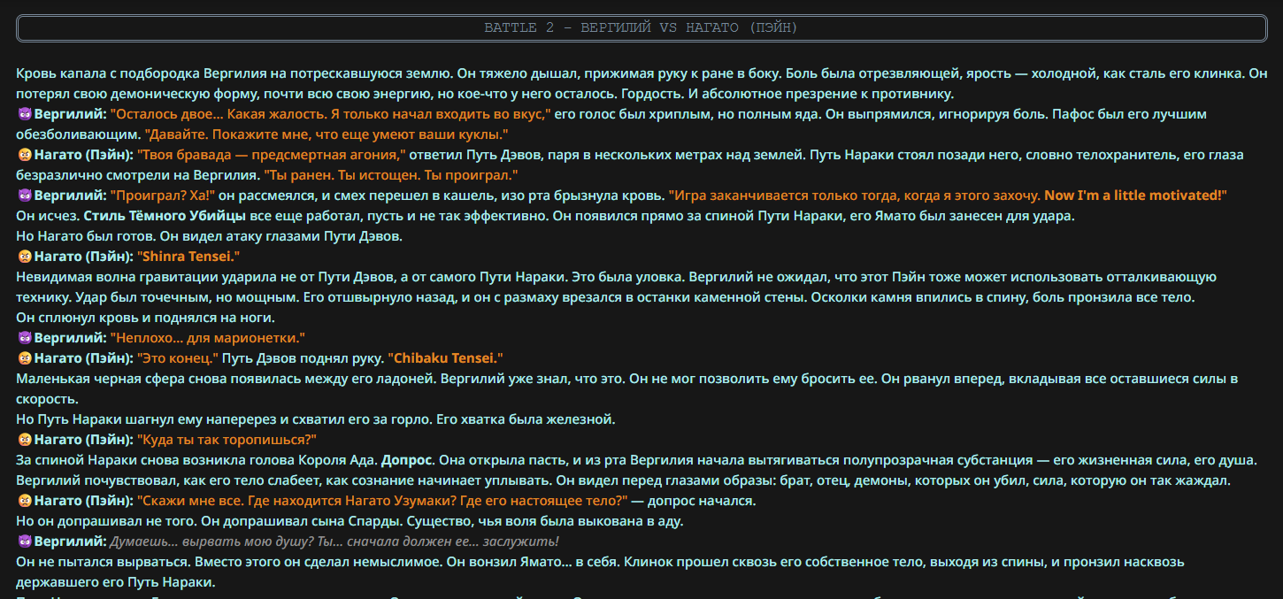Click the quote "Неплохо… для марионетки."
The width and height of the screenshot is (1283, 599).
coord(207,338)
